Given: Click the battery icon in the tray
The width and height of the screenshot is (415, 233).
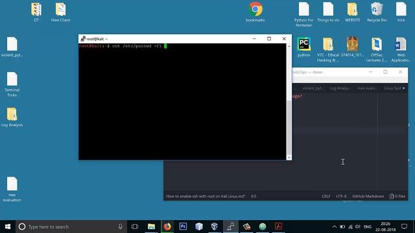Looking at the screenshot, I should point(342,227).
